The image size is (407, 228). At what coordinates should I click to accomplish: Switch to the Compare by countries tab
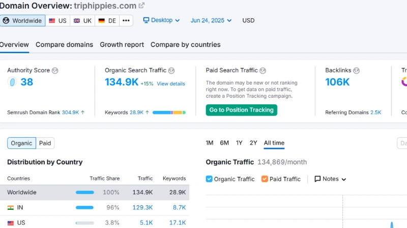pyautogui.click(x=186, y=45)
